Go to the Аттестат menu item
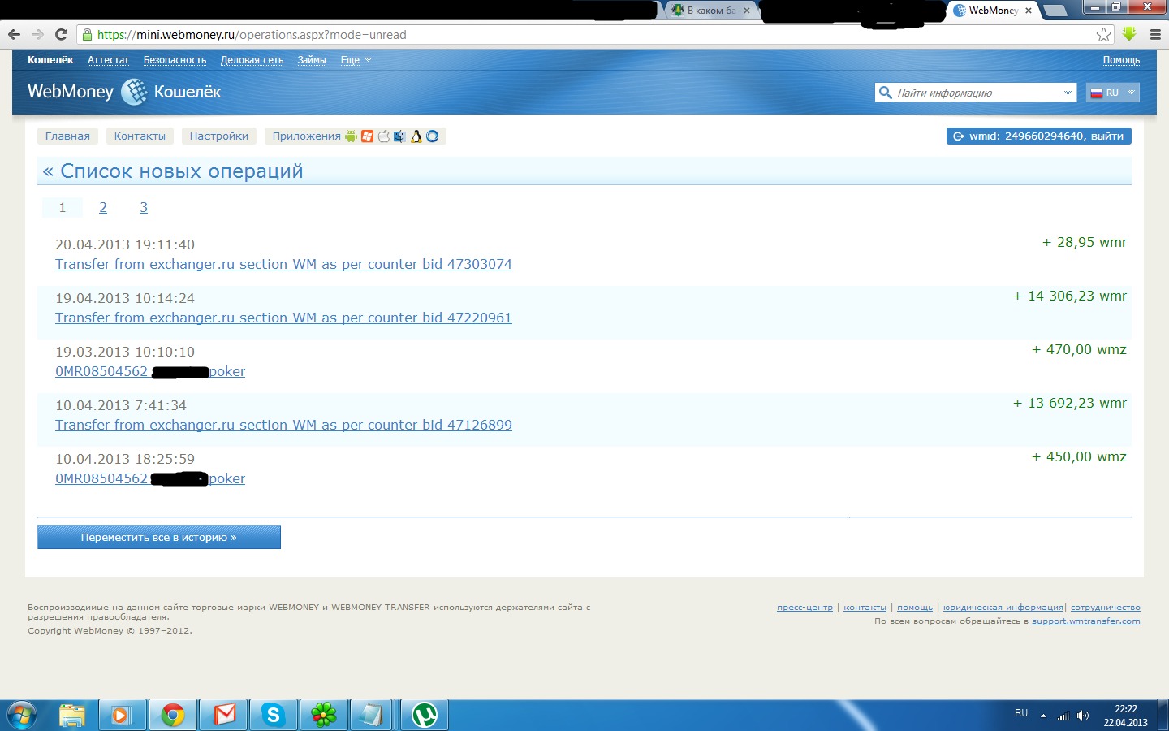 click(108, 60)
